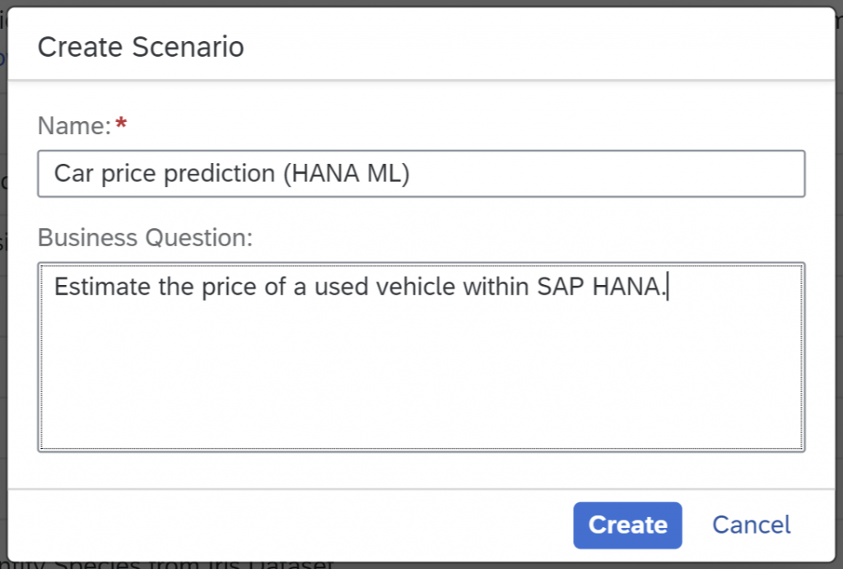Click the word 'price' in the Name field
The width and height of the screenshot is (843, 569).
point(129,175)
